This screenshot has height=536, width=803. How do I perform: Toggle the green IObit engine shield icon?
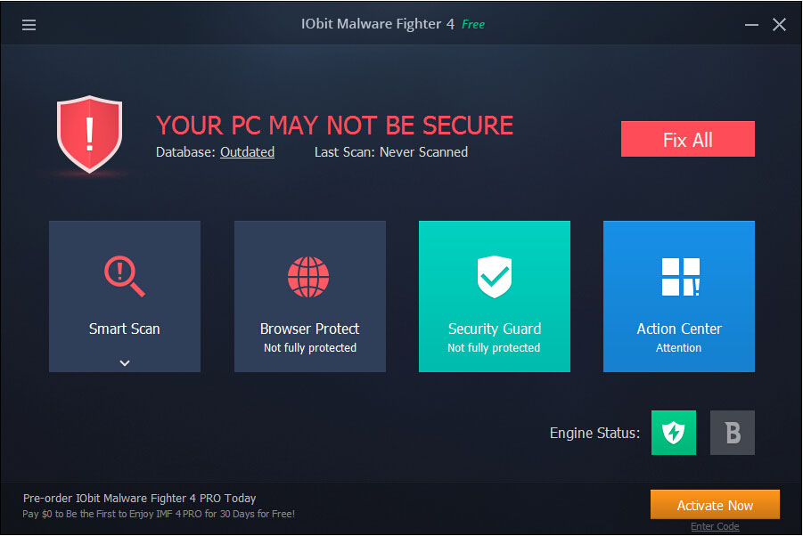(x=674, y=433)
